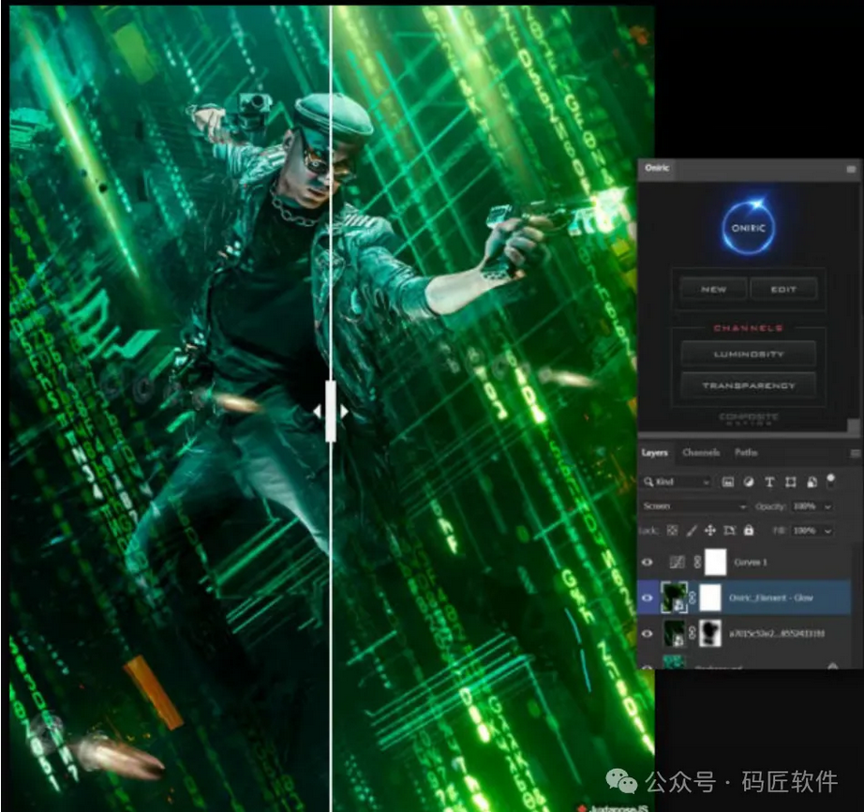
Task: Expand the Fill slider dropdown arrow
Action: pyautogui.click(x=828, y=531)
